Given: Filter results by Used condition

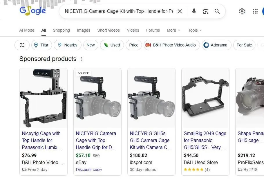Looking at the screenshot, I should [112, 45].
